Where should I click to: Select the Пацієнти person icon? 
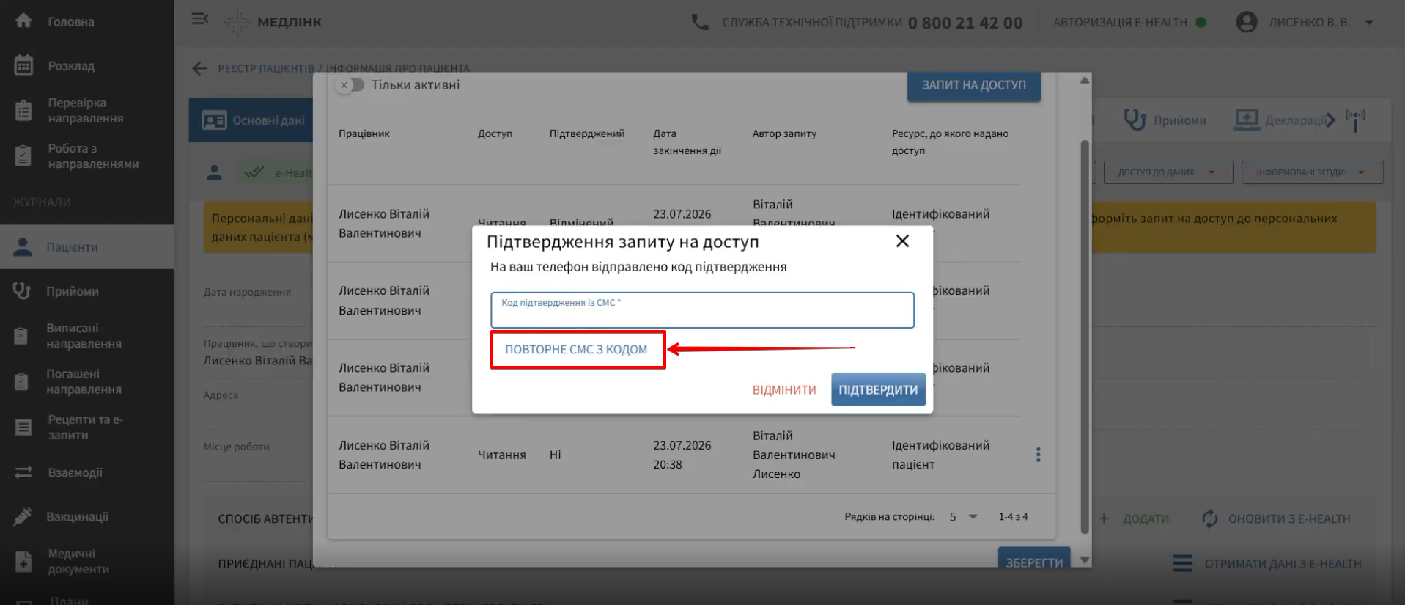23,247
